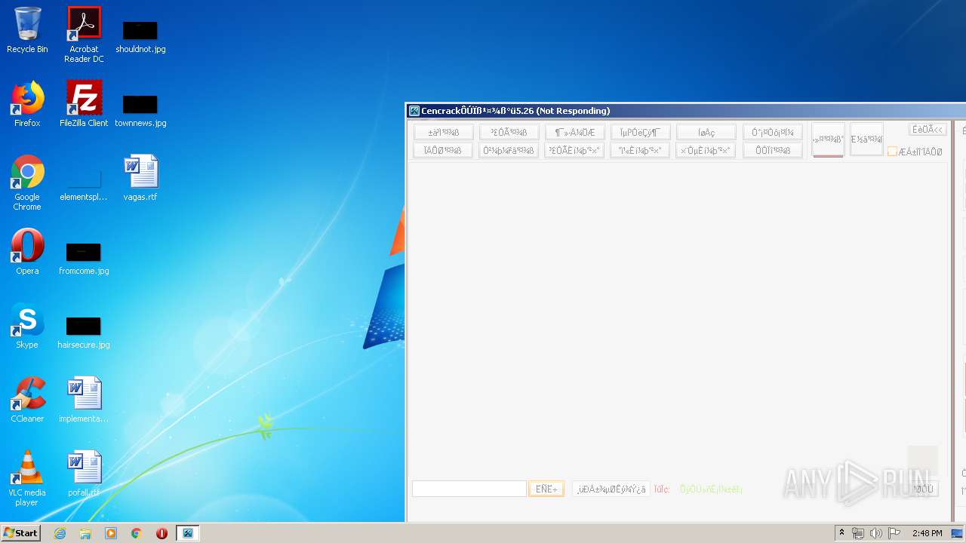
Task: Select the 'E½â' tall tab
Action: click(x=866, y=140)
